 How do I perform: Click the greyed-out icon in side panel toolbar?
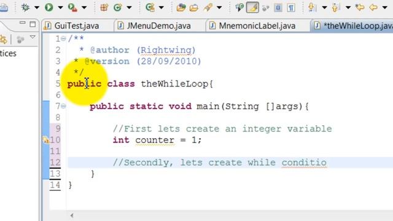tap(20, 39)
